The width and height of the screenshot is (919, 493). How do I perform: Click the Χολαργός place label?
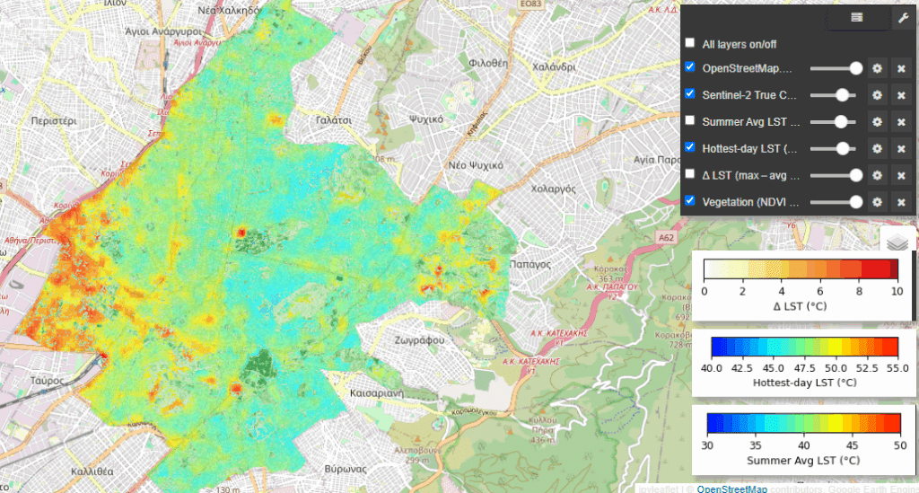553,189
